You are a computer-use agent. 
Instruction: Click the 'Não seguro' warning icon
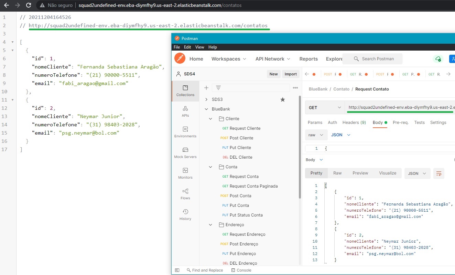tap(42, 6)
